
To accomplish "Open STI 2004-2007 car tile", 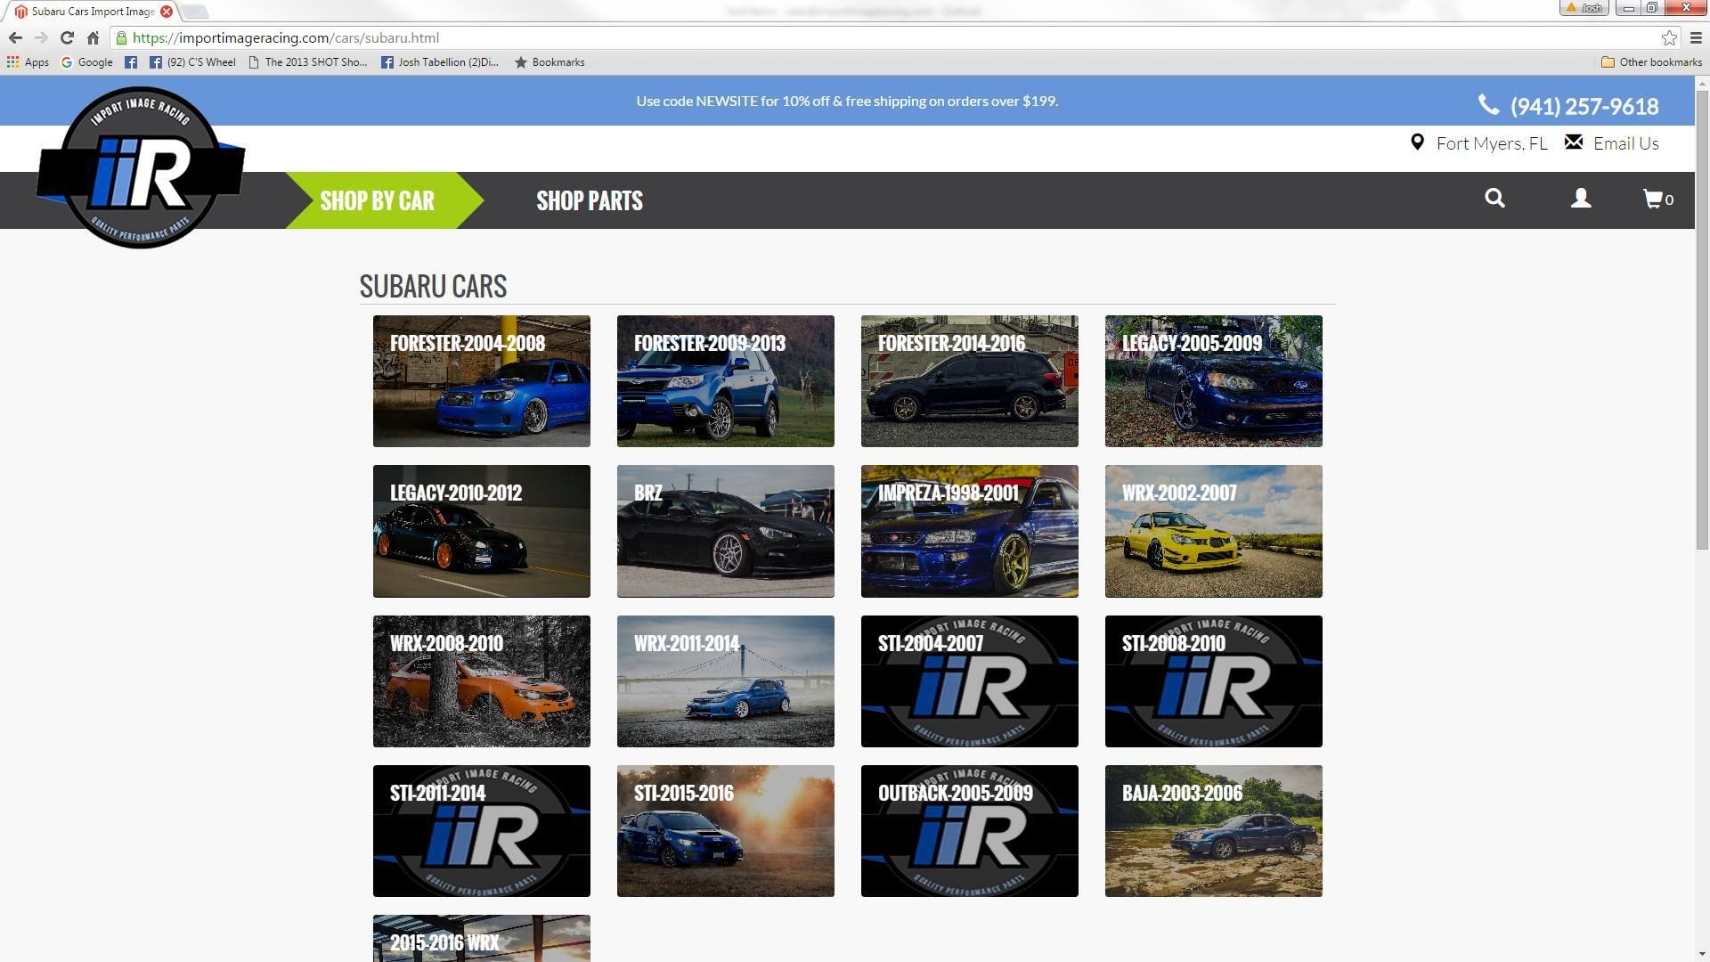I will 970,681.
